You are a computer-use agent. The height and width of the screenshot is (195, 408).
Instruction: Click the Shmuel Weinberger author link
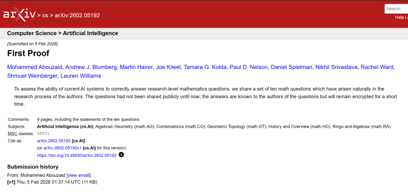click(x=32, y=76)
